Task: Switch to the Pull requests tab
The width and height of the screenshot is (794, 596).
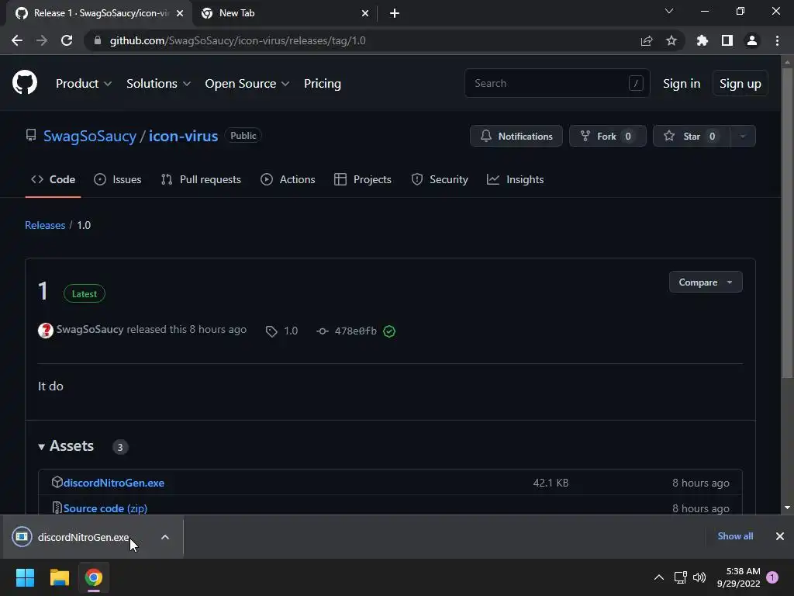Action: point(201,179)
